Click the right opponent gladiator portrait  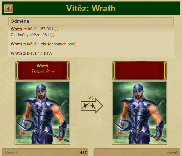click(x=139, y=113)
